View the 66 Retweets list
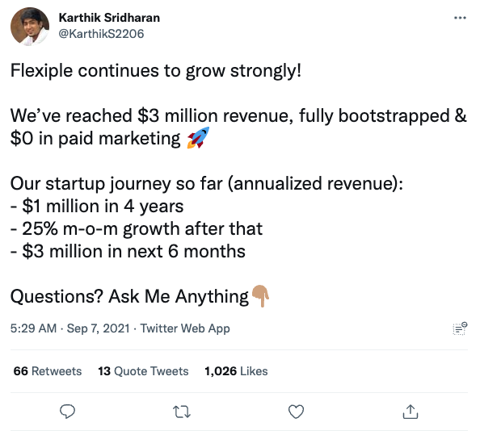Image resolution: width=480 pixels, height=439 pixels. (x=48, y=371)
